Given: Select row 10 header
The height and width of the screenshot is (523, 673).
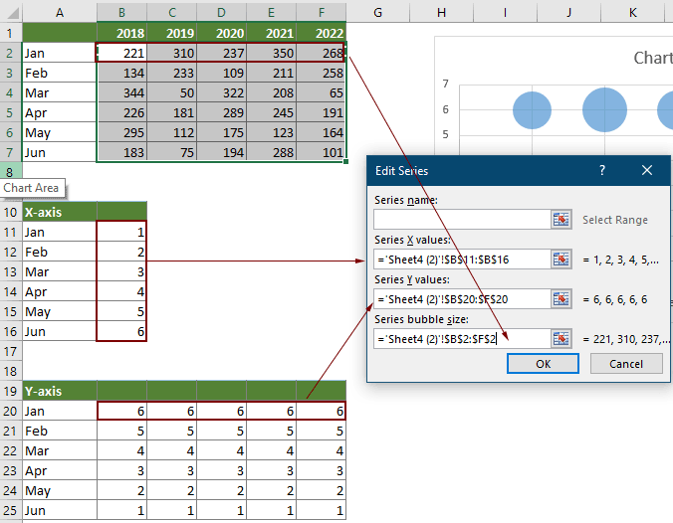Looking at the screenshot, I should (10, 212).
